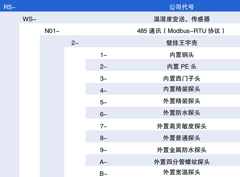
Task: Select the '内置精装探头' text
Action: [182, 89]
